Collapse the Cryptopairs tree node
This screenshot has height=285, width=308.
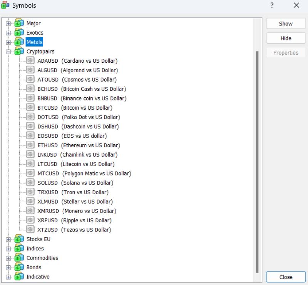click(8, 52)
